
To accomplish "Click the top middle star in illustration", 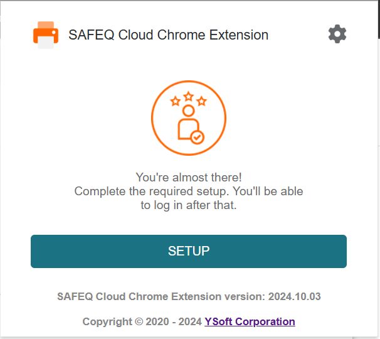I will tap(189, 96).
